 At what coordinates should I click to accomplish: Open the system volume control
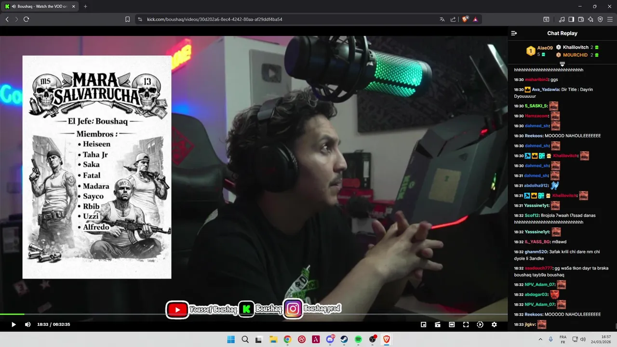pyautogui.click(x=582, y=339)
